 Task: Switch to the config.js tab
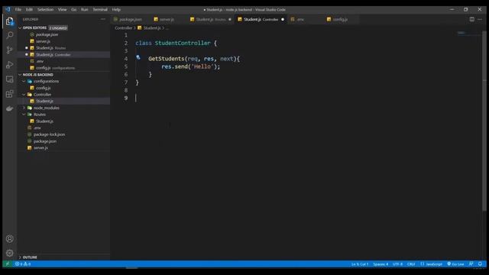pyautogui.click(x=340, y=19)
